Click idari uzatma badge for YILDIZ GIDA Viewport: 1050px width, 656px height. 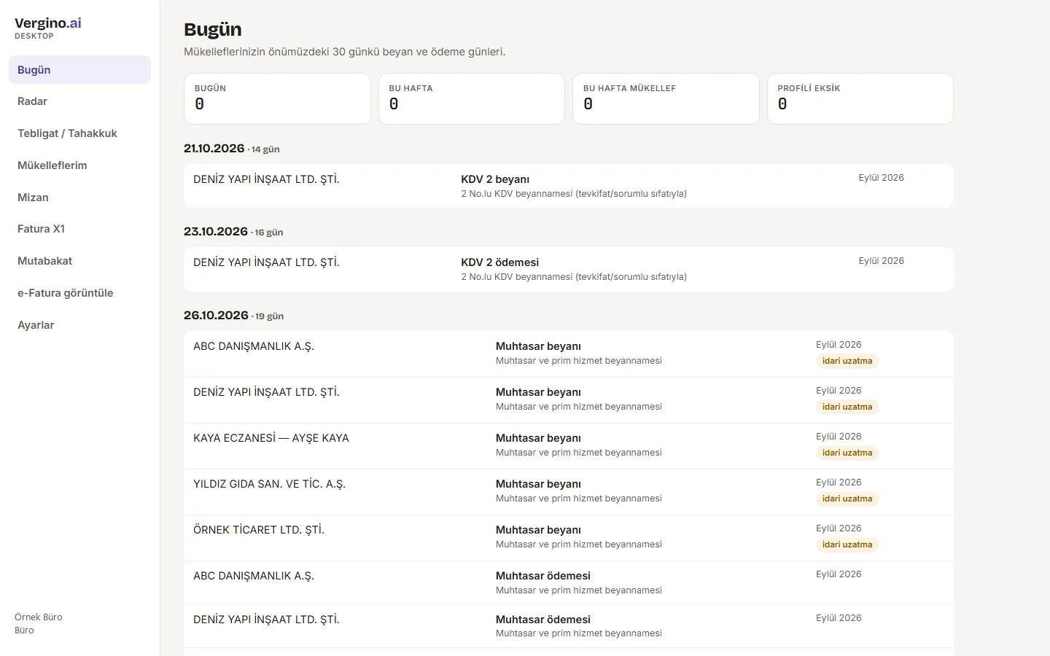point(847,499)
